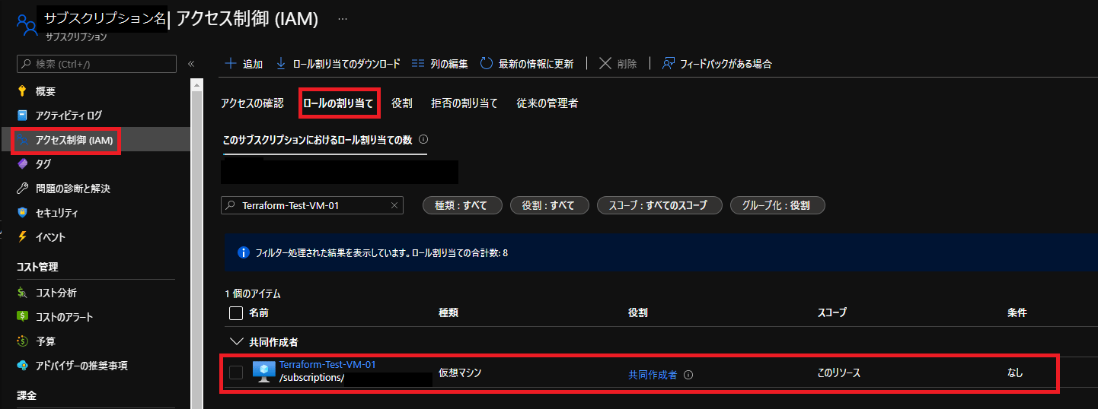Click the info icon beside ロール割り当ての数
Screen dimensions: 1098x409
[423, 140]
